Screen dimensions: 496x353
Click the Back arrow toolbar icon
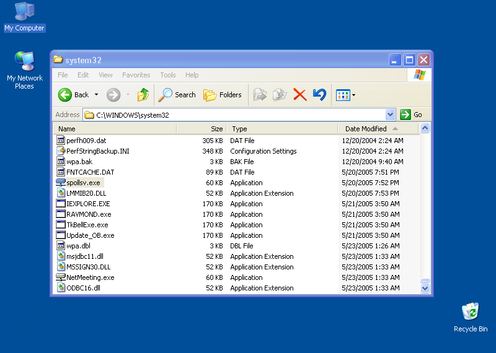[65, 95]
